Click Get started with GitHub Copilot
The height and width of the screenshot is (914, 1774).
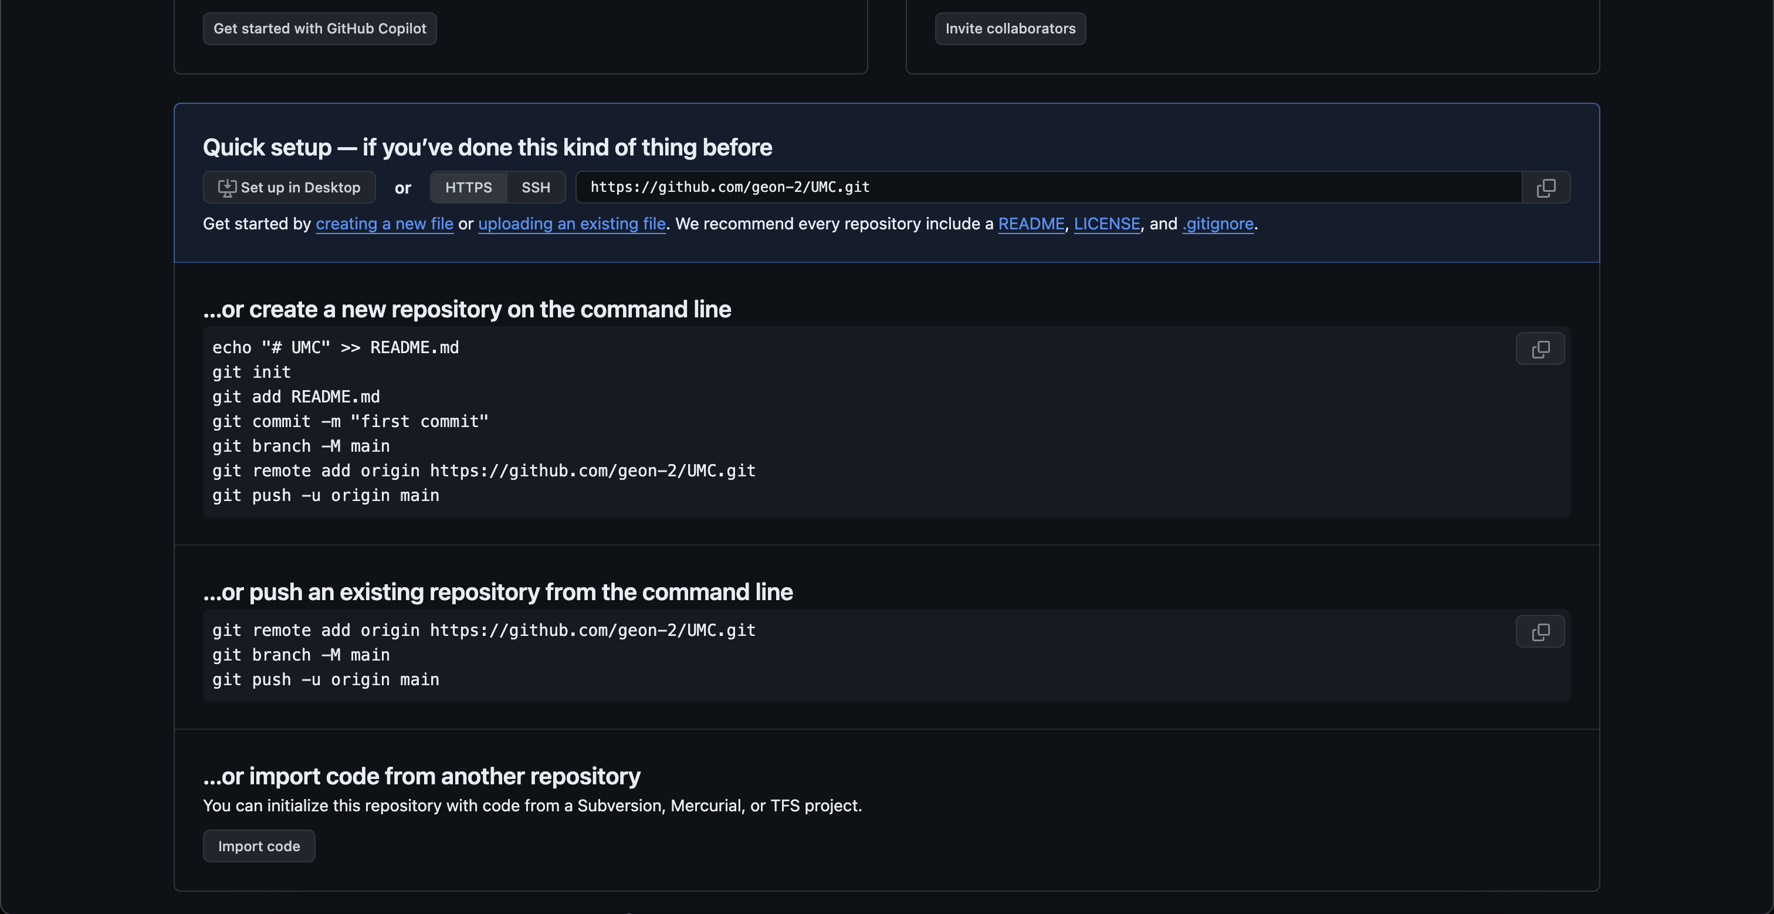[x=320, y=29]
